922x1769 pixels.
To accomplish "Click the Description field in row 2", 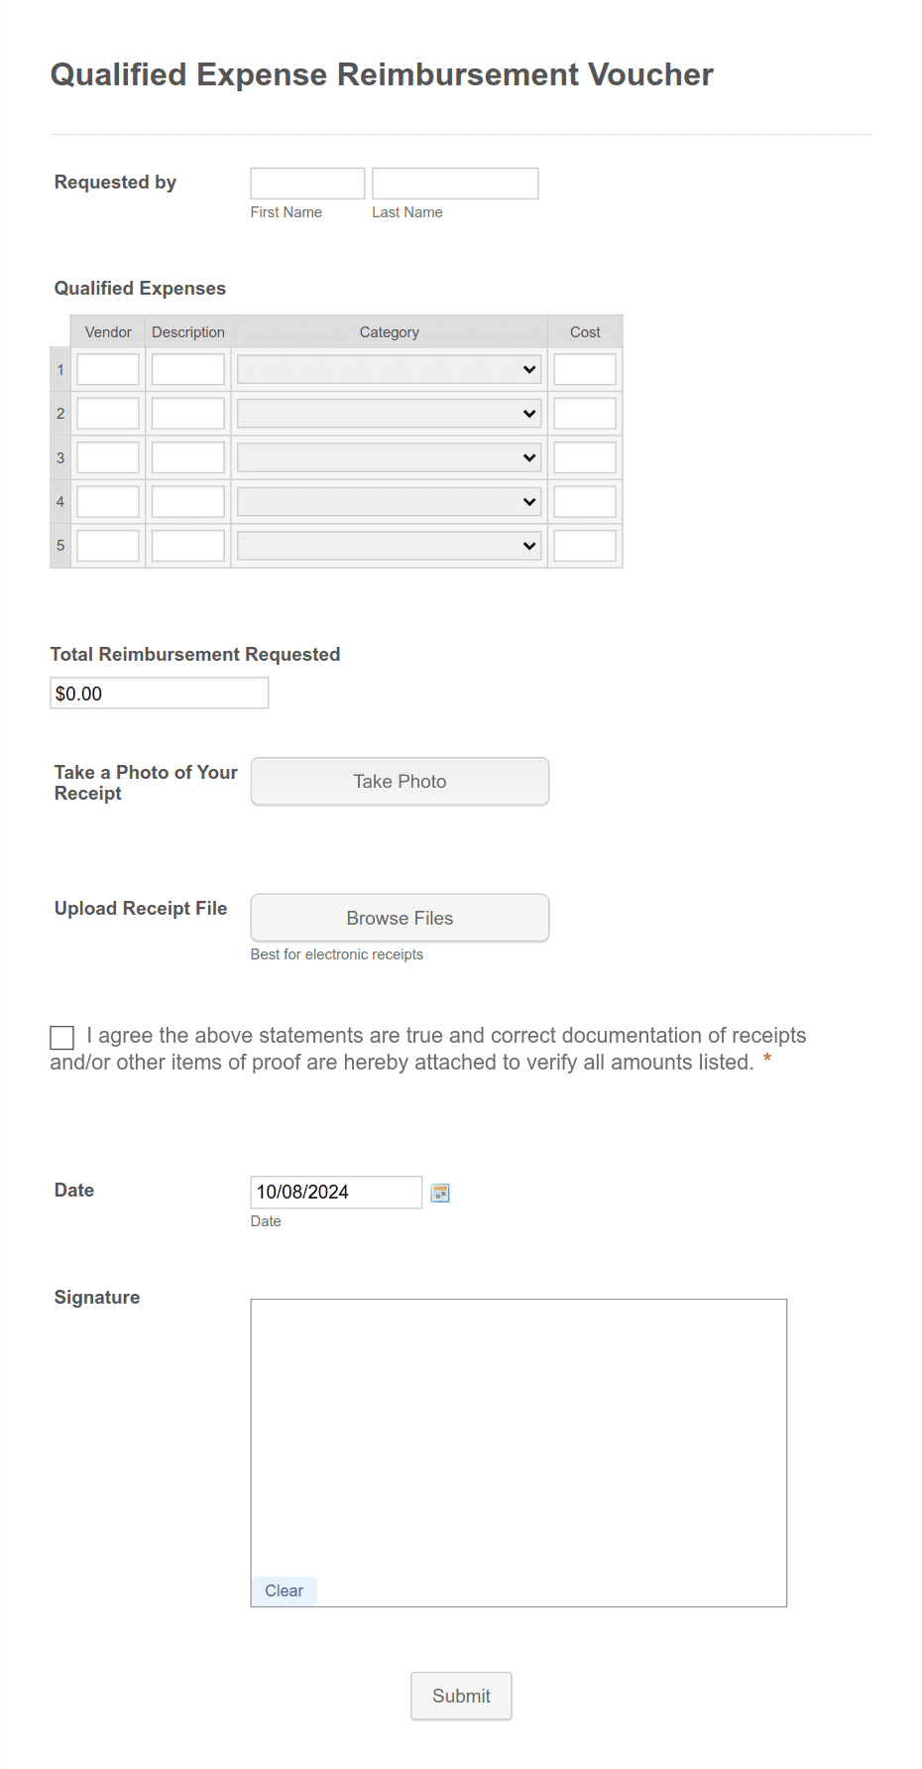I will (187, 413).
